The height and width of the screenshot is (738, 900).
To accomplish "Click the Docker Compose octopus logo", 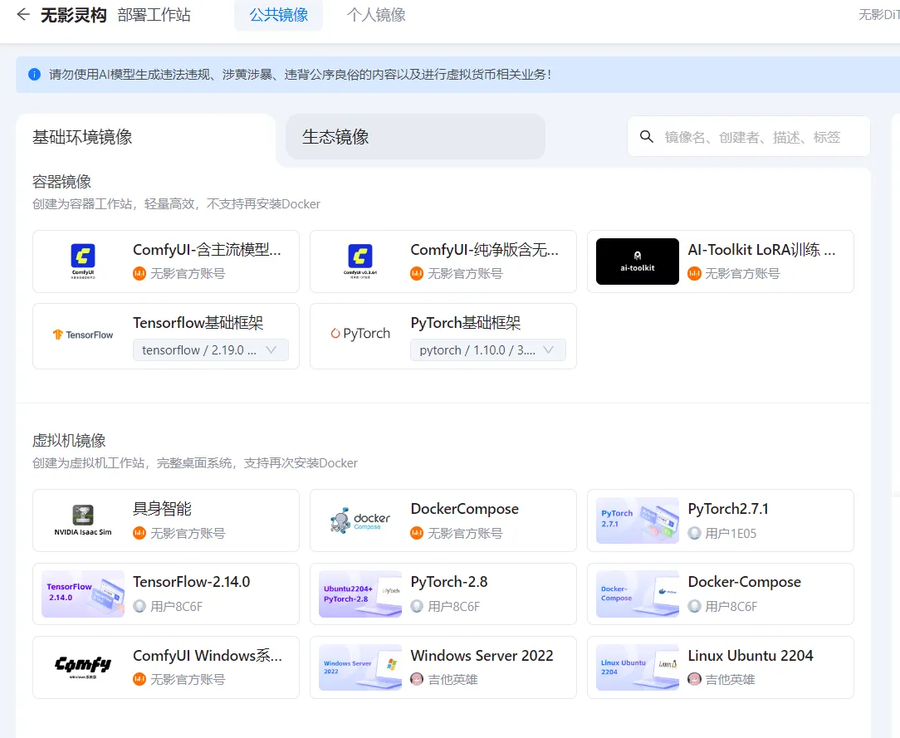I will coord(360,521).
